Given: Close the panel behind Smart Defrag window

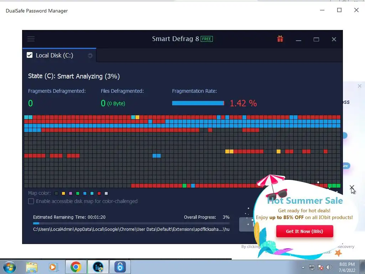Looking at the screenshot, I should [x=359, y=86].
